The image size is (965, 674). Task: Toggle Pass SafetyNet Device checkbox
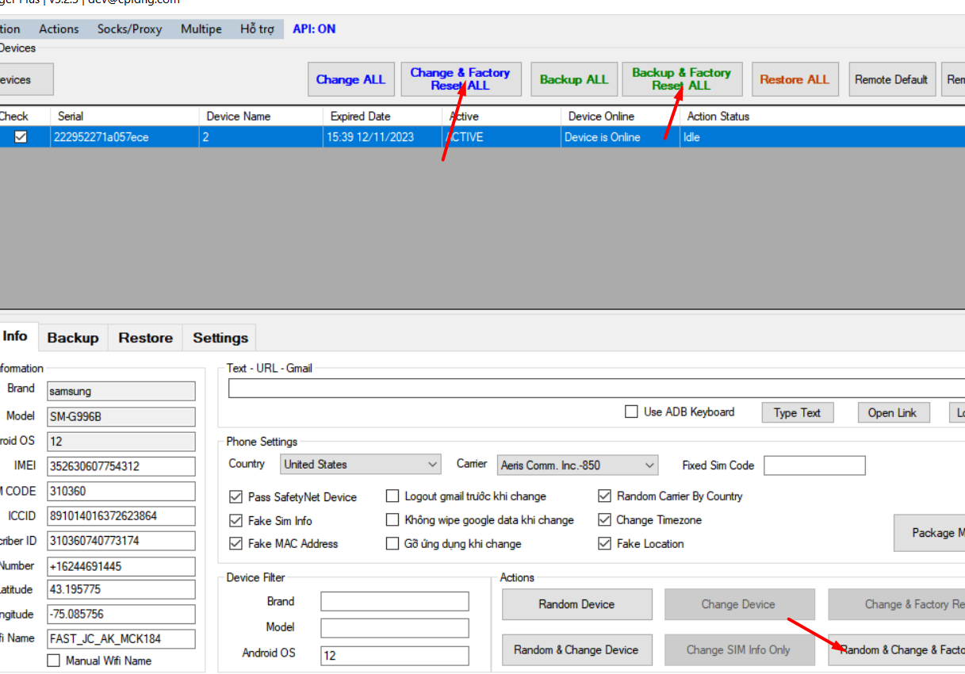point(236,497)
